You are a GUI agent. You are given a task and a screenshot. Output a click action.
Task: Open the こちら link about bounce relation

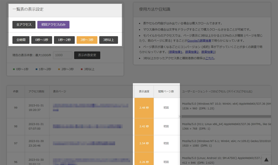[x=209, y=58]
